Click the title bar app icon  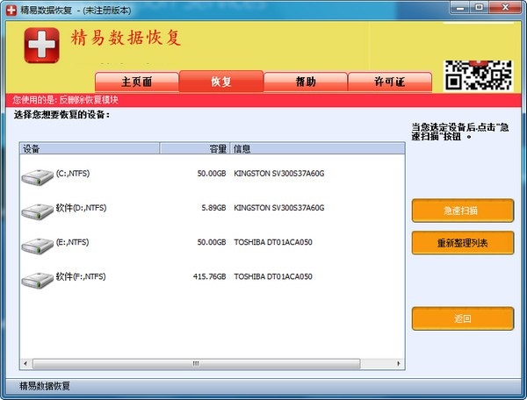click(x=11, y=10)
